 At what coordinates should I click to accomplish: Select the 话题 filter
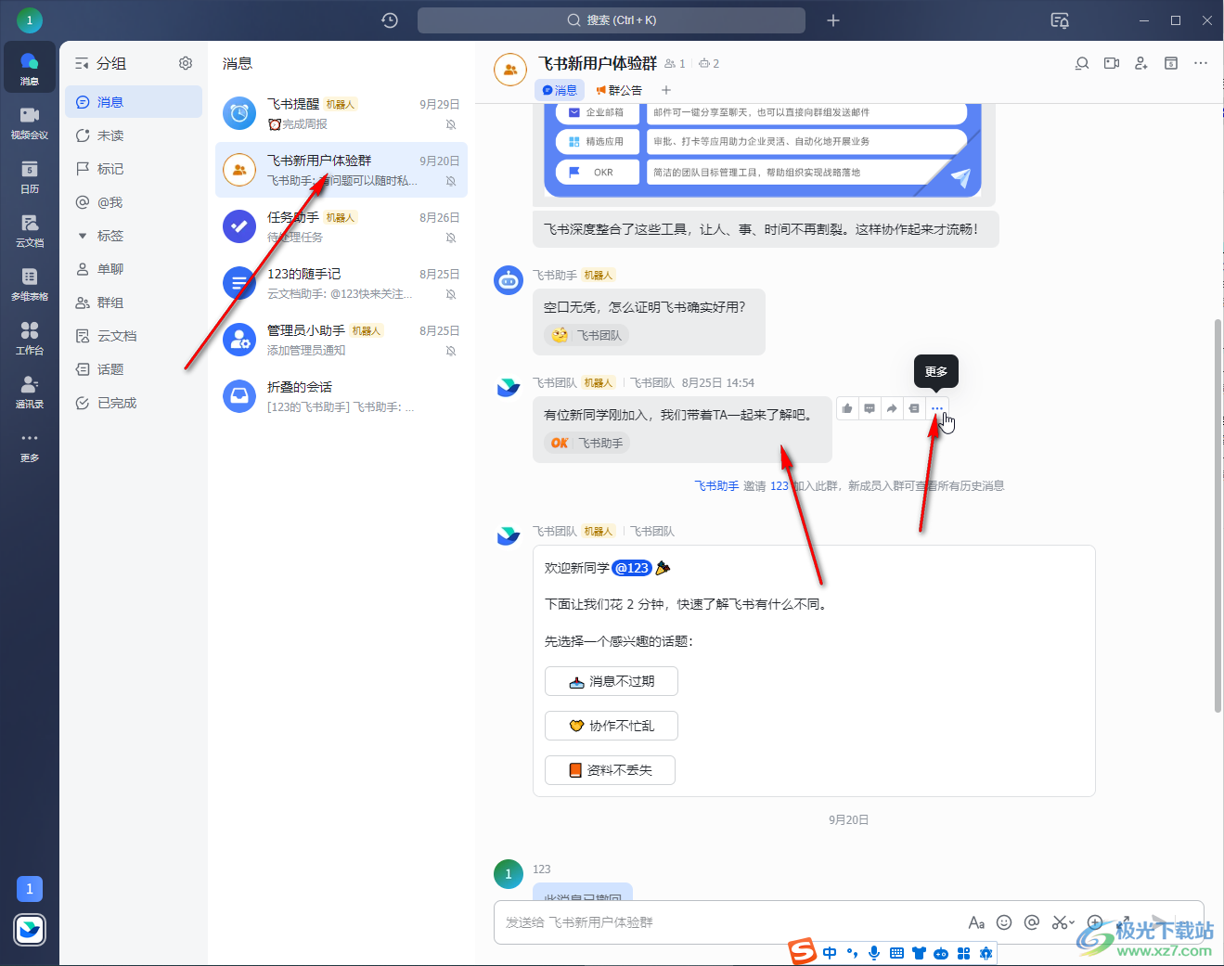(x=134, y=369)
